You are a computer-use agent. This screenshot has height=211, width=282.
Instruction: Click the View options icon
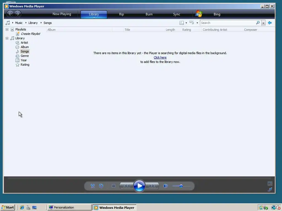192,23
